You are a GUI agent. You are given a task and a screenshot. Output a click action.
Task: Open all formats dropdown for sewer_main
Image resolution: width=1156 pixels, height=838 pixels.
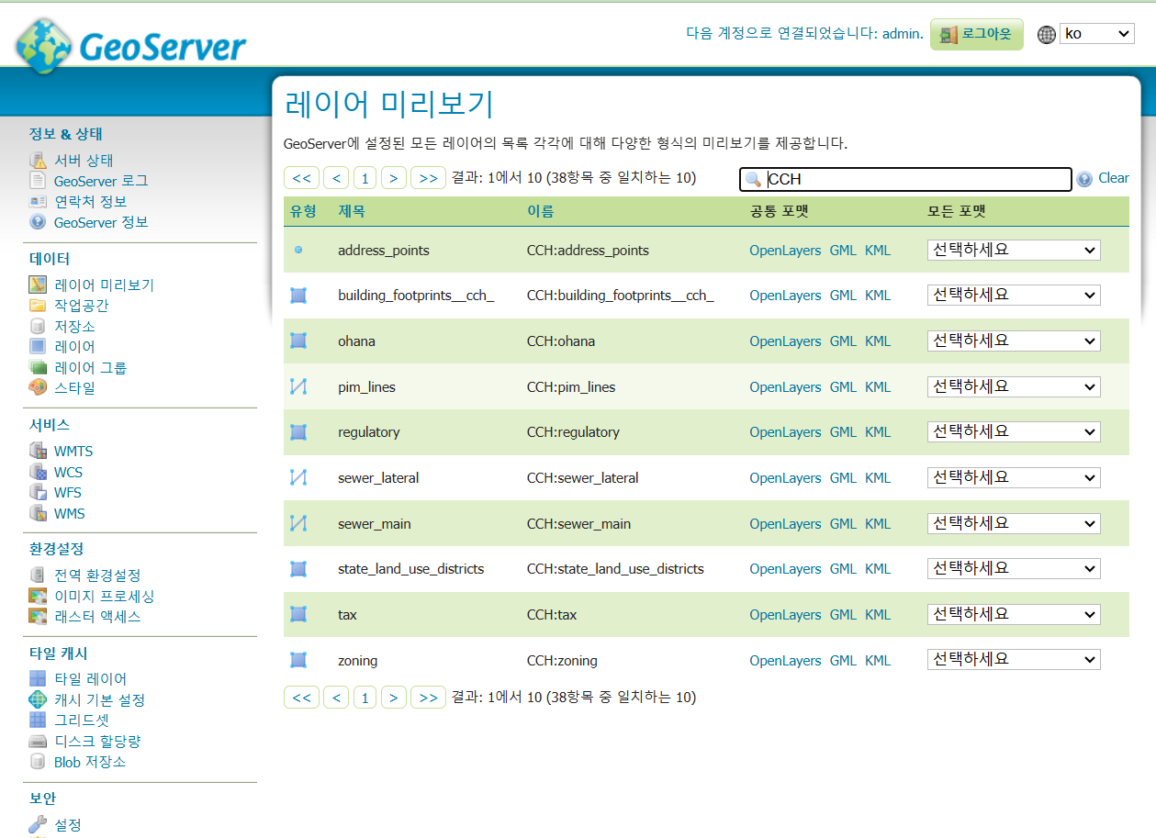pyautogui.click(x=1014, y=523)
